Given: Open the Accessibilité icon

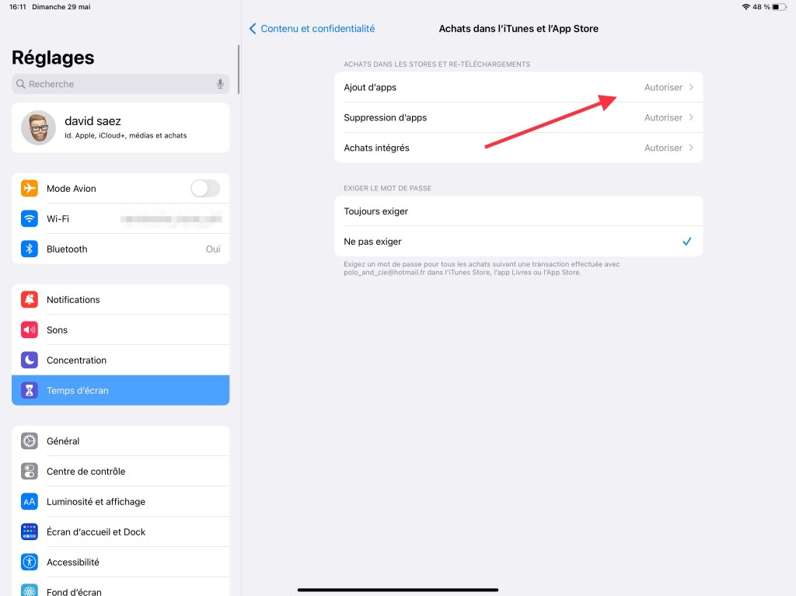Looking at the screenshot, I should tap(30, 563).
